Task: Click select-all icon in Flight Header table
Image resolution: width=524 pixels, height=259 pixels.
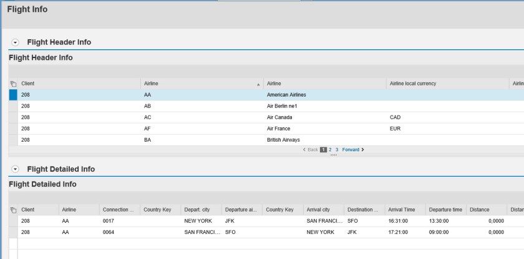Action: 13,84
